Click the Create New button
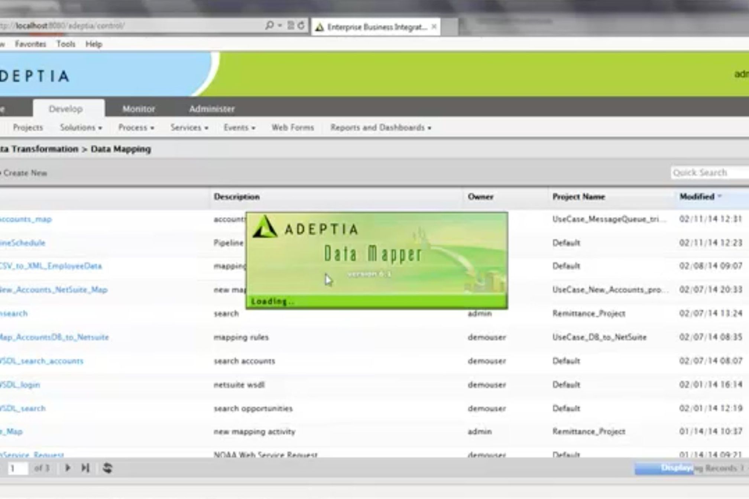Screen dimensions: 749x499 [25, 173]
